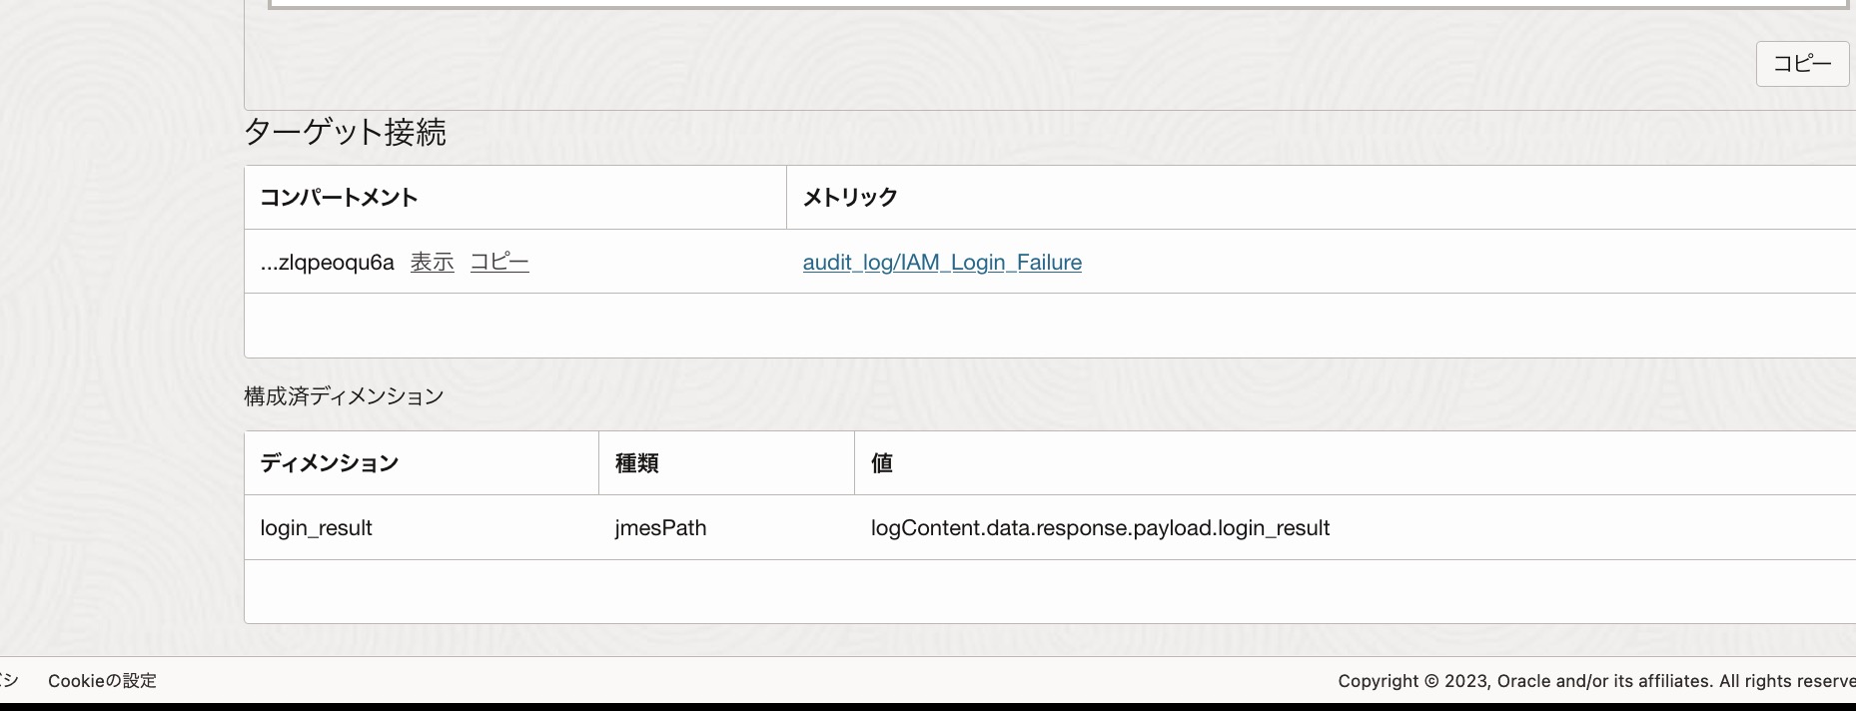Click the 表示 link beside compartment OCID

(x=432, y=262)
